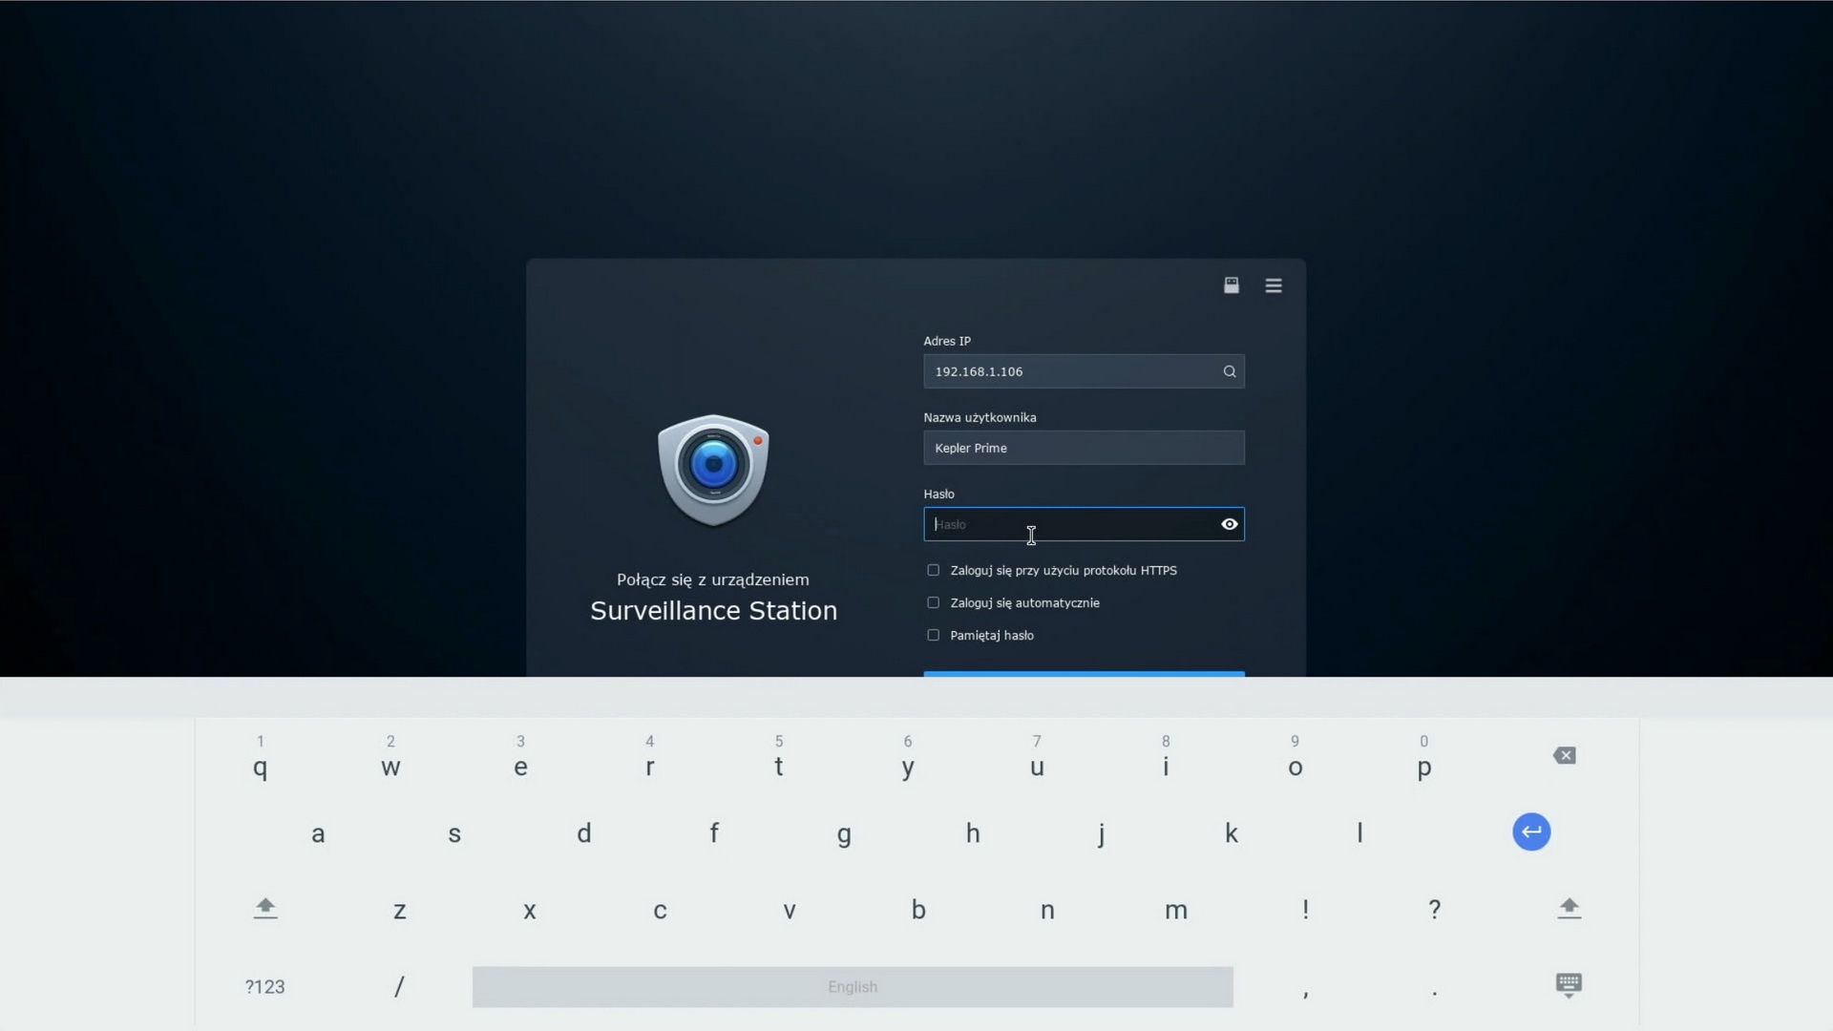The image size is (1833, 1031).
Task: Tap the exclamation mark key
Action: click(x=1305, y=910)
